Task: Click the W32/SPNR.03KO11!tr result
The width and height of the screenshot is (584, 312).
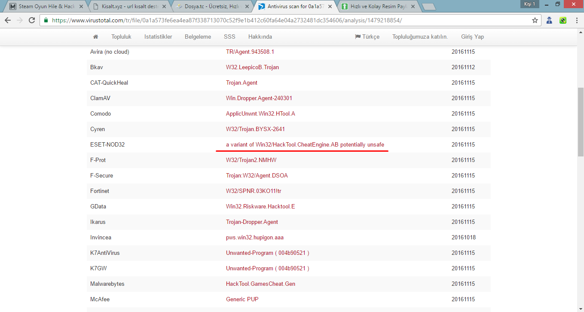Action: pos(254,191)
